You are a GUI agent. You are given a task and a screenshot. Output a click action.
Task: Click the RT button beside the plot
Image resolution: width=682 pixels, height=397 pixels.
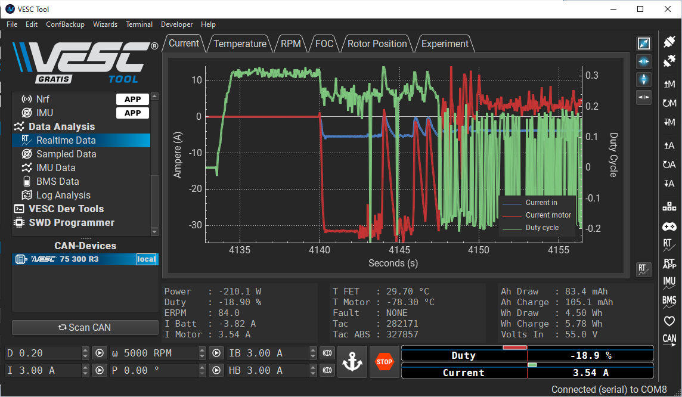[x=644, y=269]
